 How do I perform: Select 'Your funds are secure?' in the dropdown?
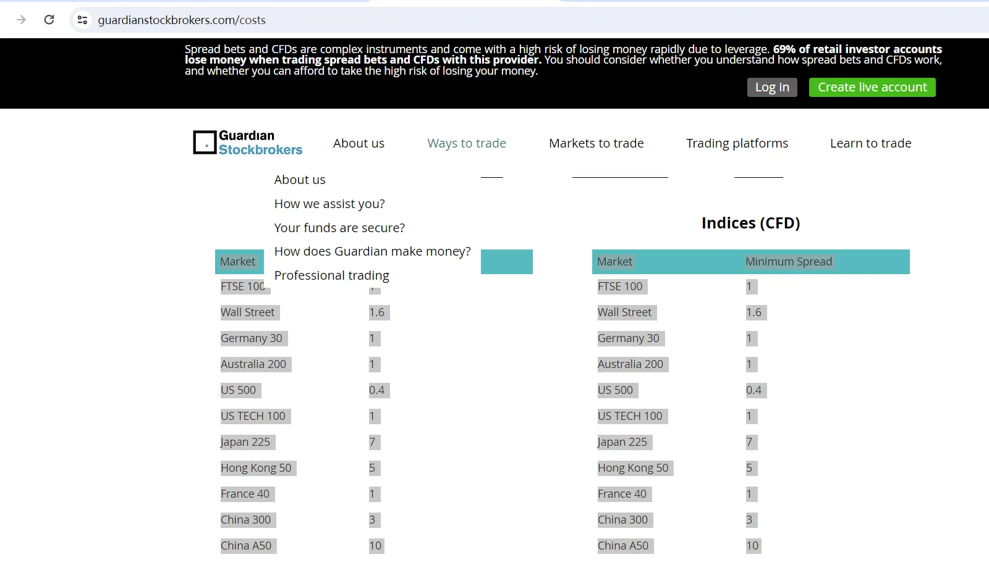click(339, 228)
